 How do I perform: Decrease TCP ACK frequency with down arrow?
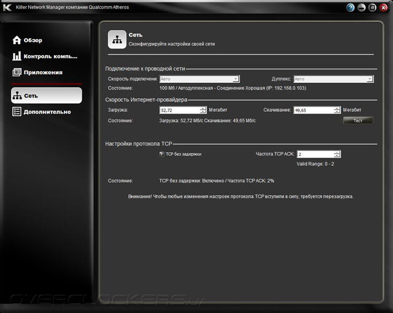(x=337, y=156)
